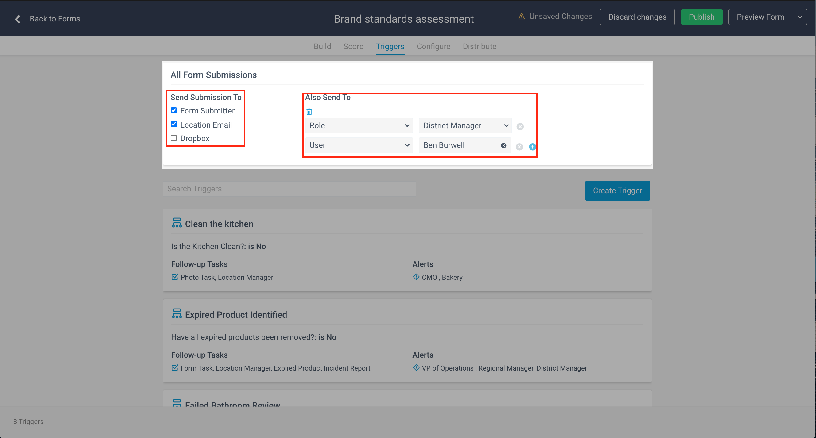Screen dimensions: 816x438
Task: Open the District Manager dropdown
Action: coord(465,126)
